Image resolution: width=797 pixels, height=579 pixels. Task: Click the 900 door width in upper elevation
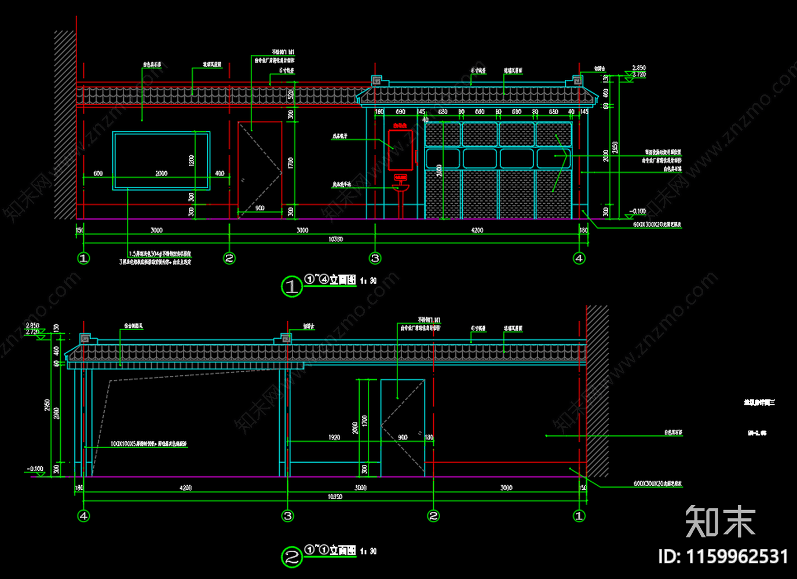click(x=260, y=208)
